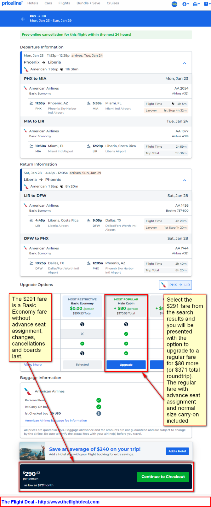Select the PHX → LIR upgrade options tab
This screenshot has height=507, width=211.
(175, 285)
